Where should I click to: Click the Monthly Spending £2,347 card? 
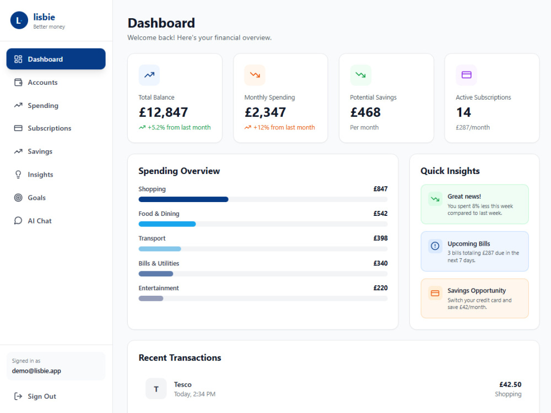281,99
